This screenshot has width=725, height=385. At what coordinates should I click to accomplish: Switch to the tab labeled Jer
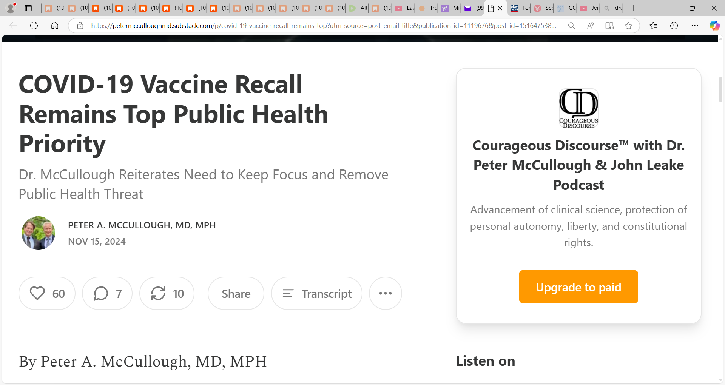(x=589, y=8)
